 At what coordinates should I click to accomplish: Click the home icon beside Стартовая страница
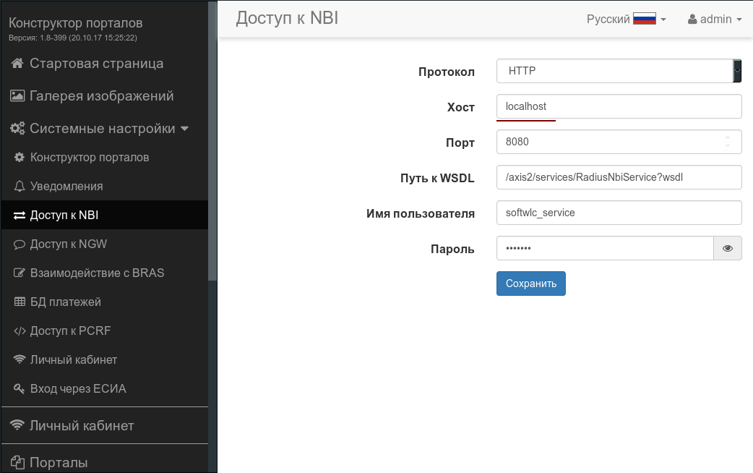(x=17, y=64)
